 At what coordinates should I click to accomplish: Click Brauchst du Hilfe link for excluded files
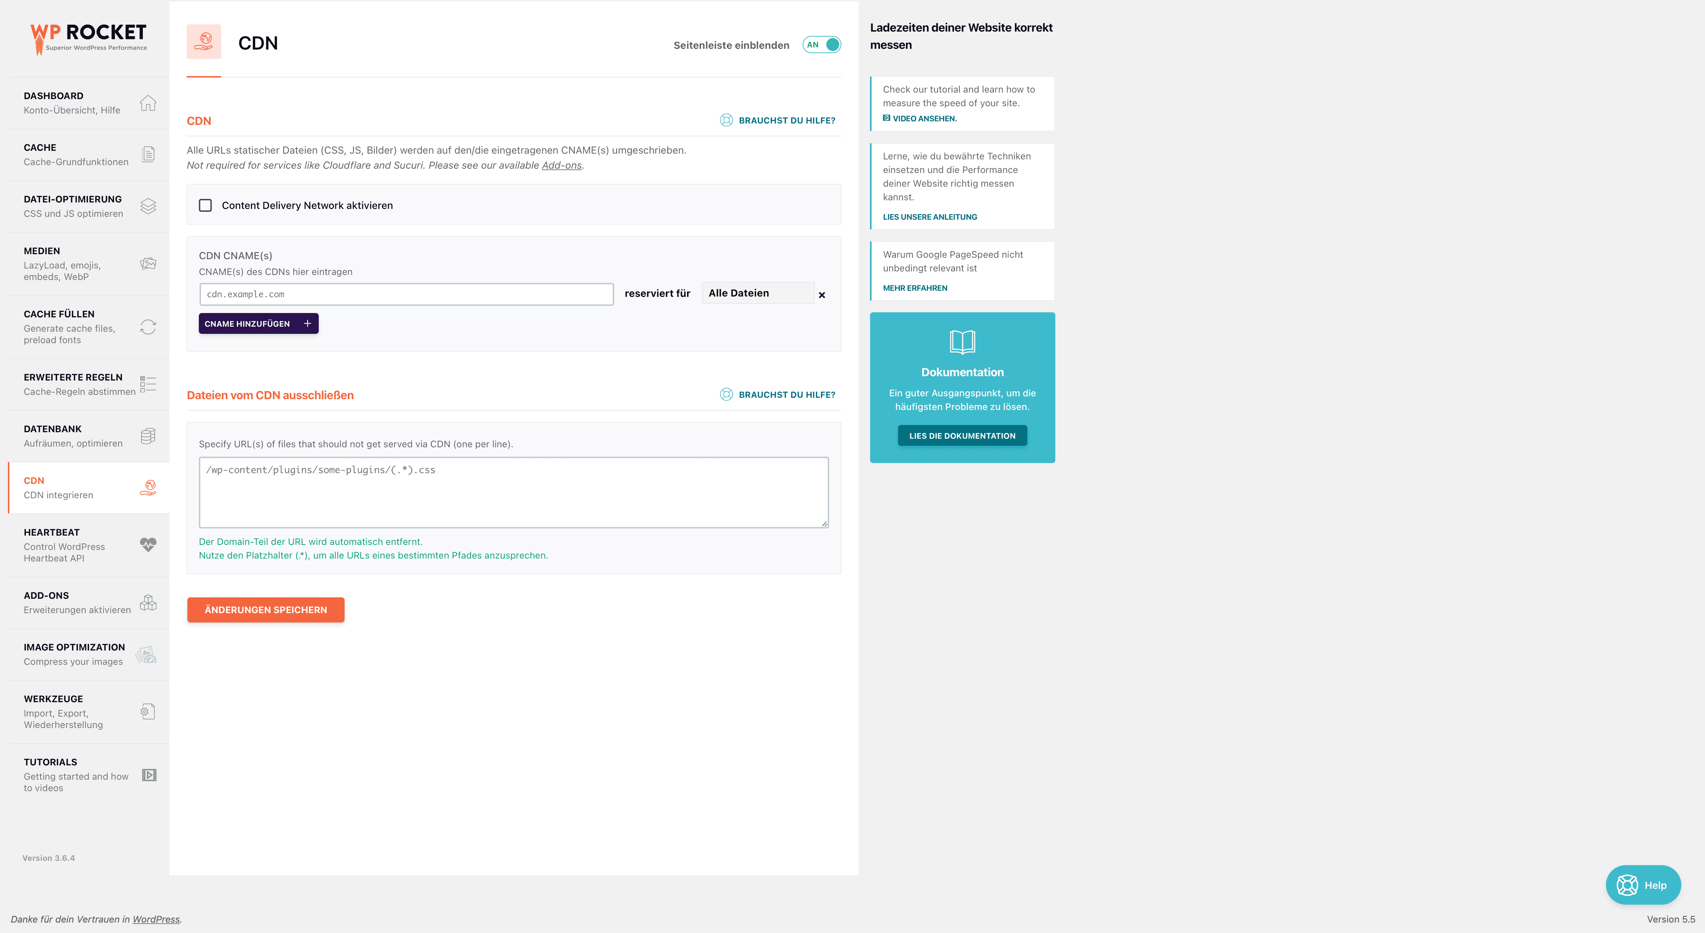(787, 394)
